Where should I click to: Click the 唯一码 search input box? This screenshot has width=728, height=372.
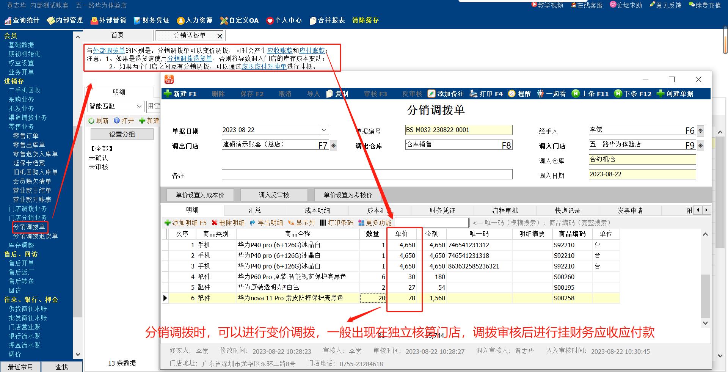coord(431,223)
